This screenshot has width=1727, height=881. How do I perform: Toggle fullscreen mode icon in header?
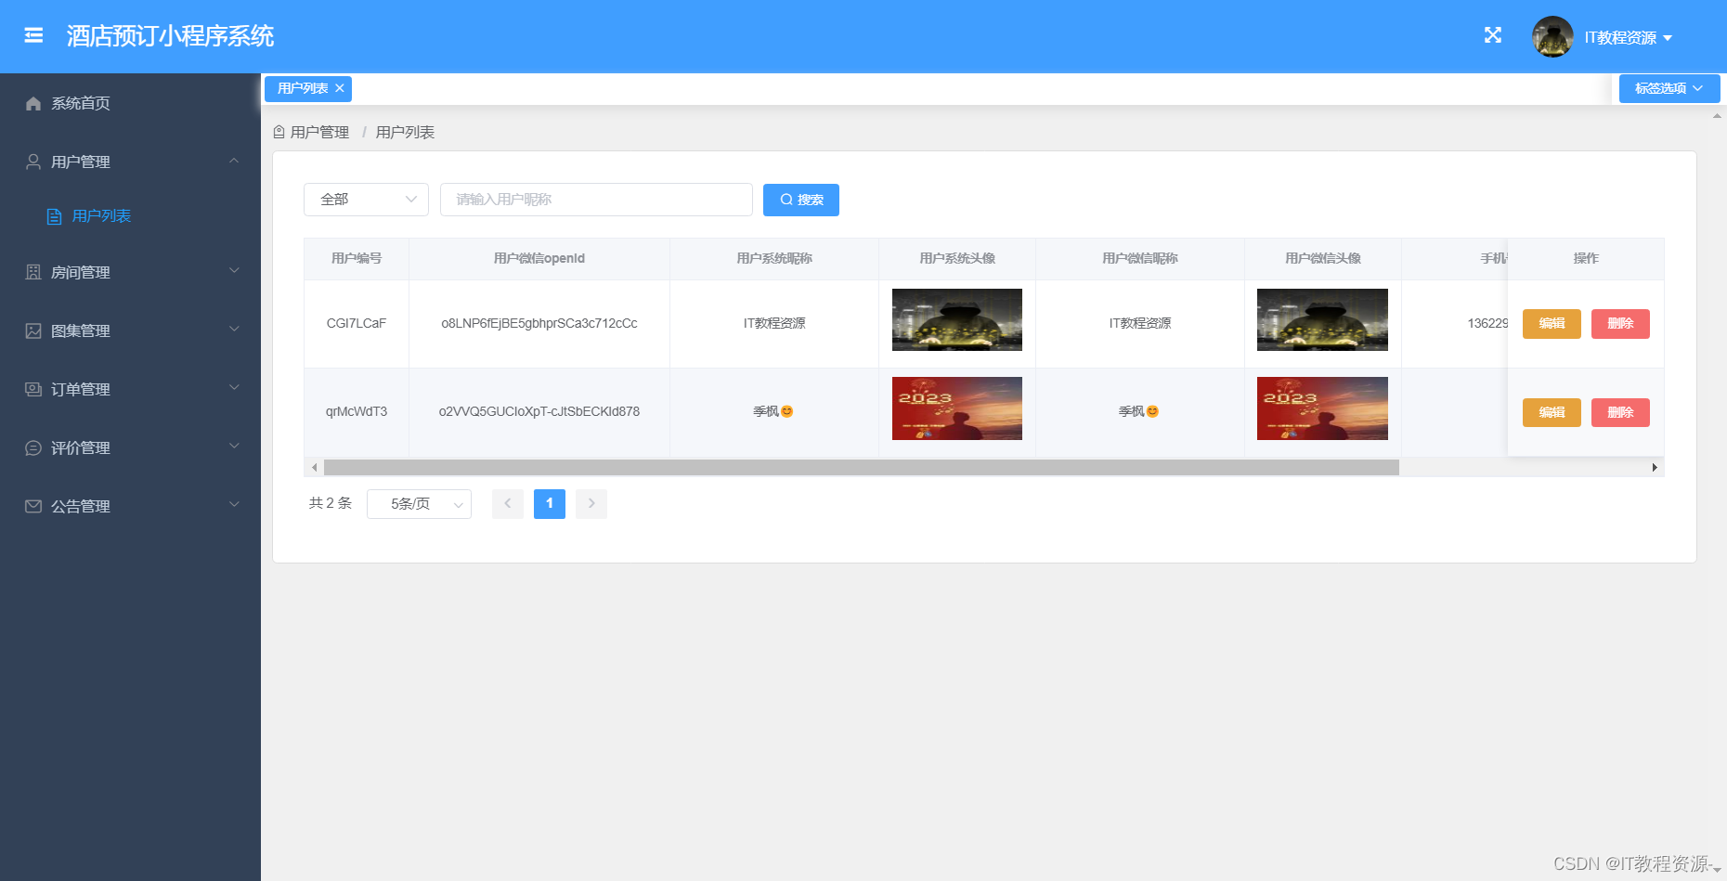tap(1493, 35)
